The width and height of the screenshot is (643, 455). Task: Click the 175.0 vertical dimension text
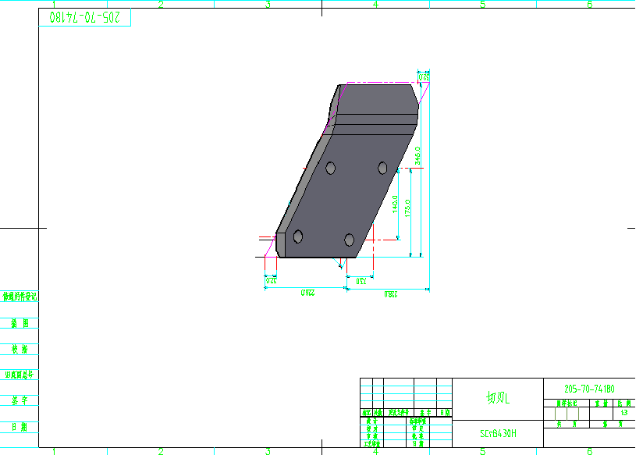pos(409,209)
